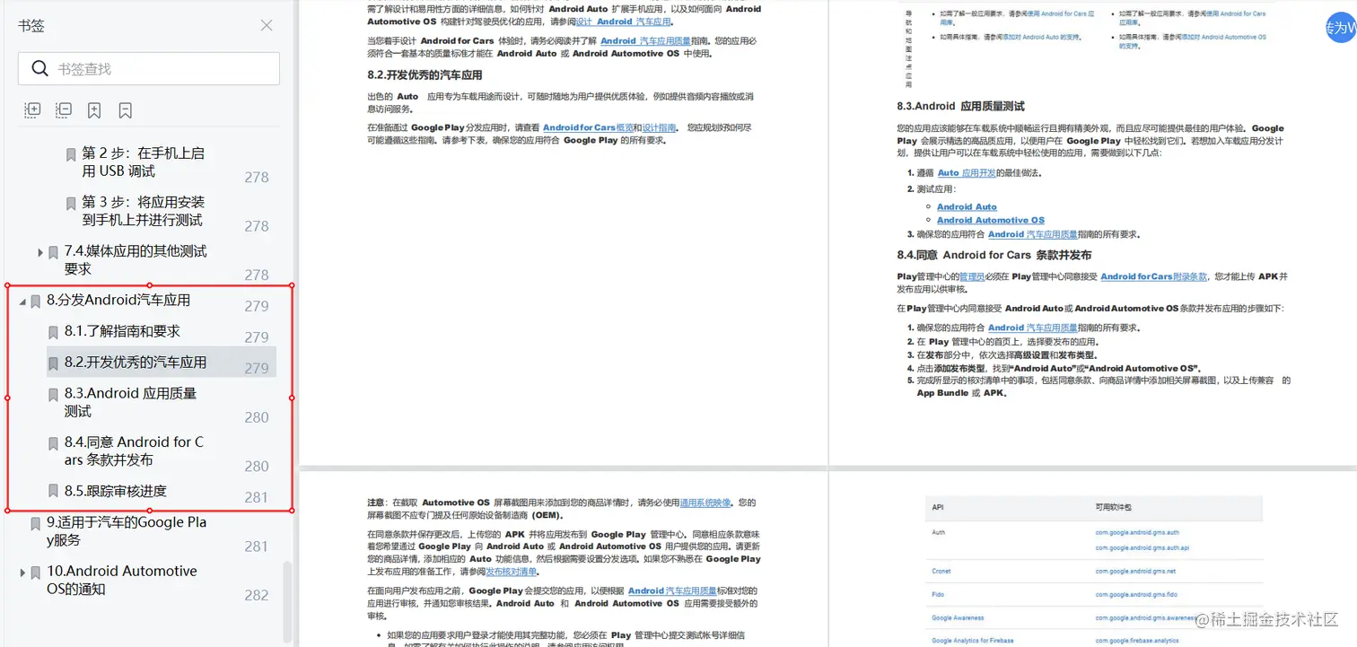The width and height of the screenshot is (1357, 647).
Task: Collapse the 8.分发Android汽车应用 node
Action: point(22,302)
